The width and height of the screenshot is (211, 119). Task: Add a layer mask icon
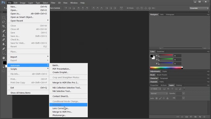point(187,117)
